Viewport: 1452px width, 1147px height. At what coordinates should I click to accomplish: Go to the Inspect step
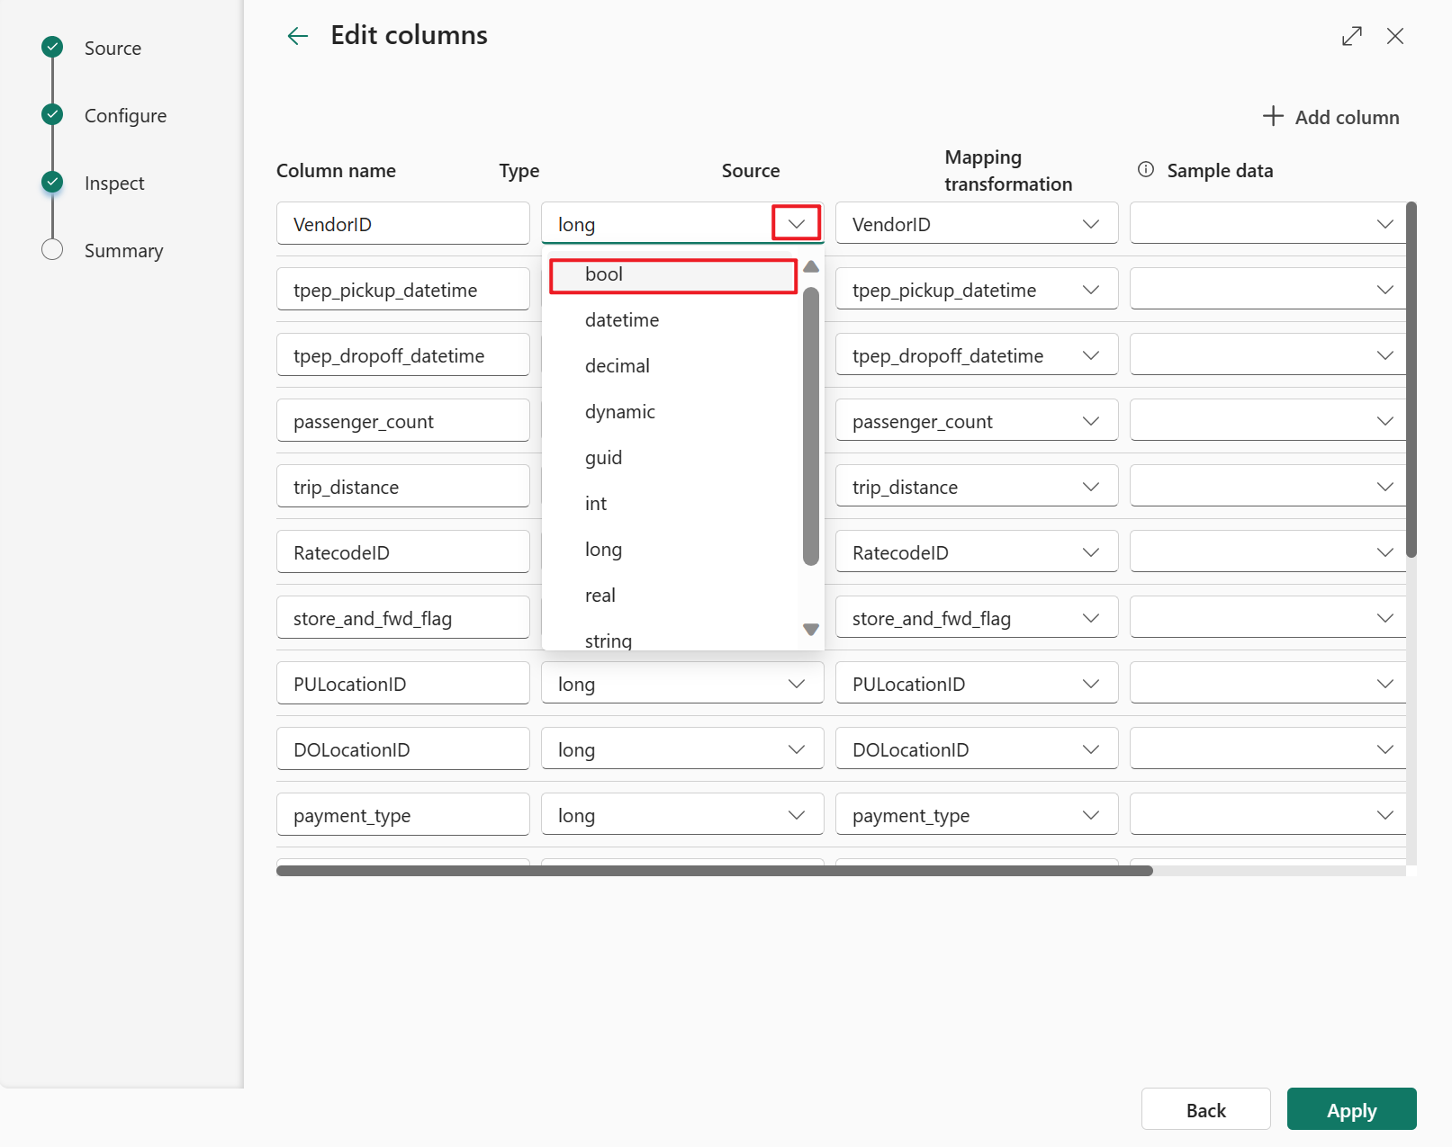click(114, 184)
